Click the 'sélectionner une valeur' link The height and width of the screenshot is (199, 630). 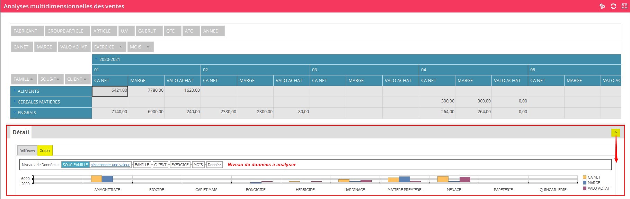110,165
